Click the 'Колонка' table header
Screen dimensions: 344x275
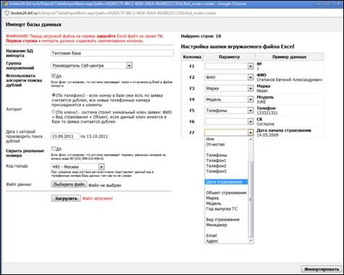point(192,57)
